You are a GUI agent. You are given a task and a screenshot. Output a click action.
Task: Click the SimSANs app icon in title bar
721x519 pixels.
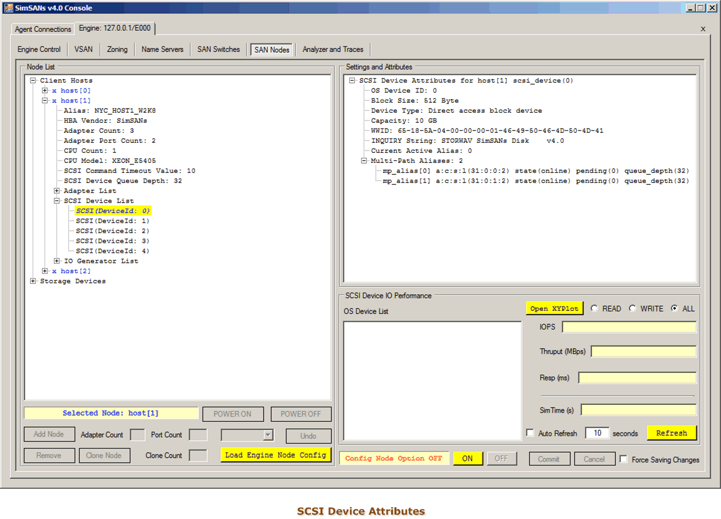pyautogui.click(x=8, y=8)
